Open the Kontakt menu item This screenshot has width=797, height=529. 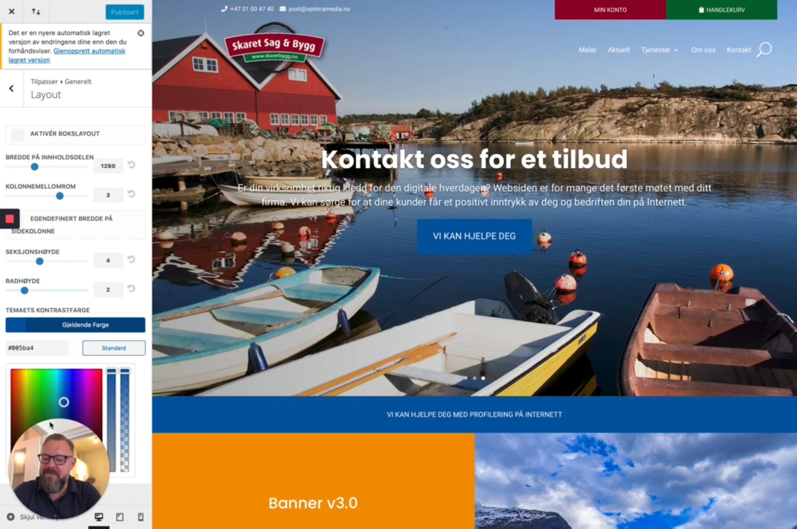point(738,50)
